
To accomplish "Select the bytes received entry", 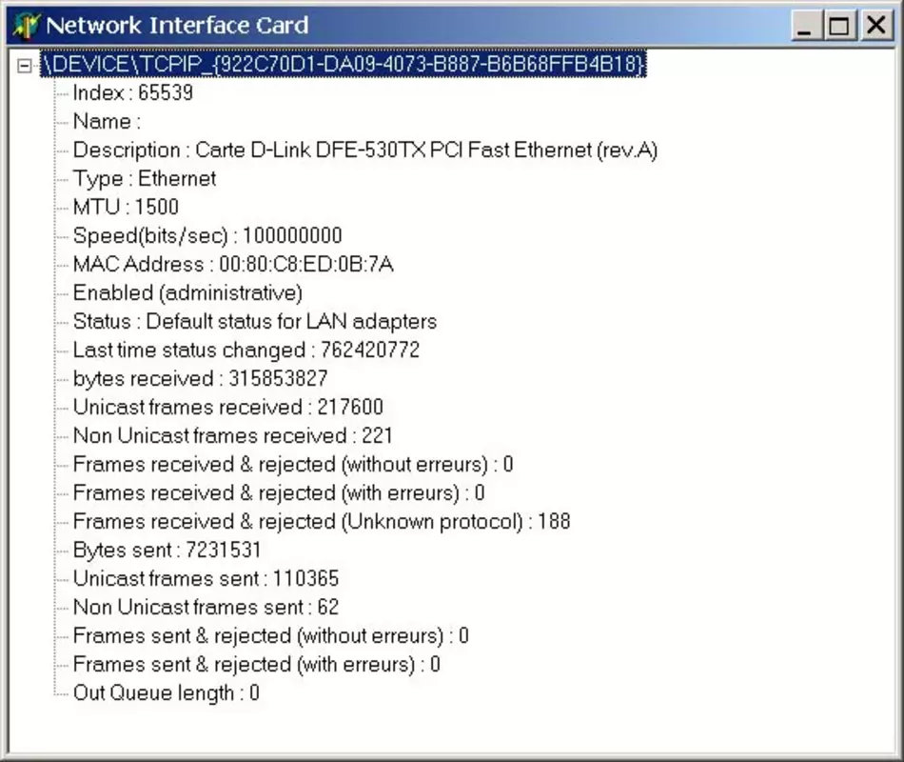I will tap(200, 378).
